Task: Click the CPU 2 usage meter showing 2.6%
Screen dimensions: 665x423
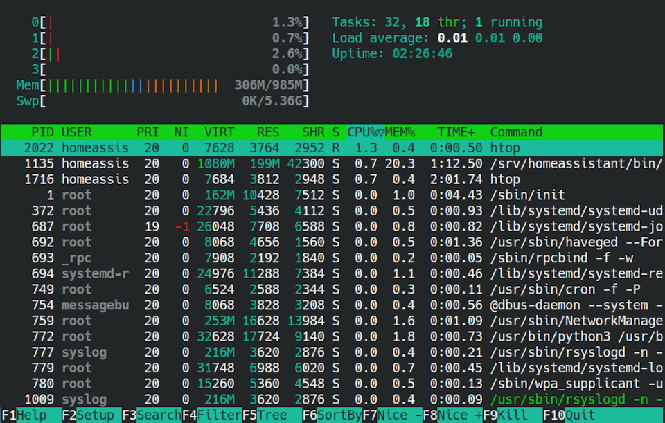Action: coord(170,54)
